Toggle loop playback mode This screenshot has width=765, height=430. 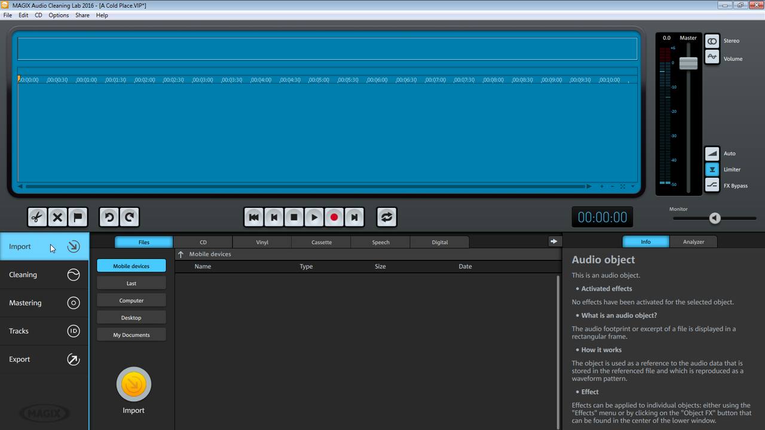[x=387, y=217]
